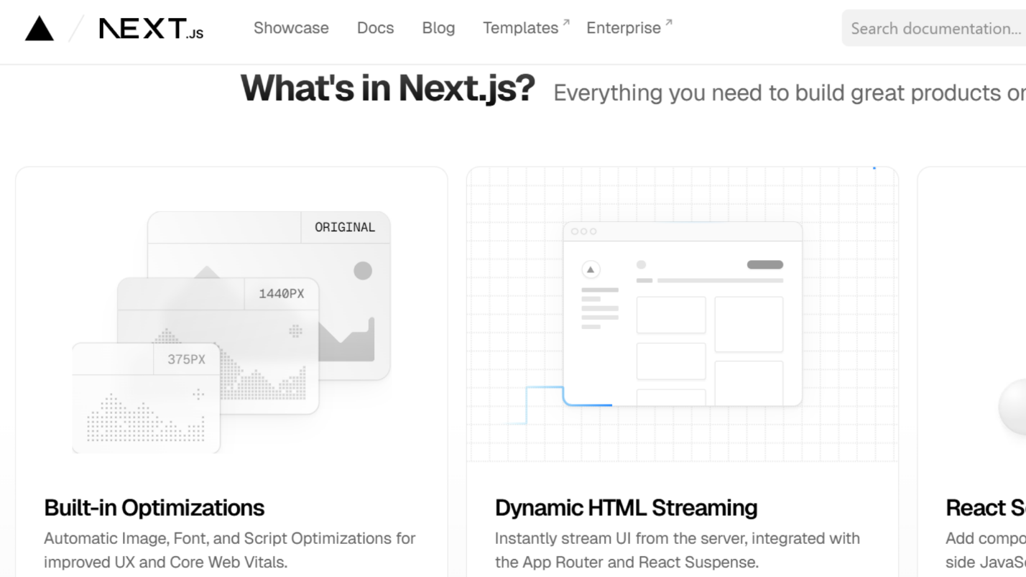The image size is (1026, 577).
Task: Open the Blog link
Action: [x=438, y=28]
